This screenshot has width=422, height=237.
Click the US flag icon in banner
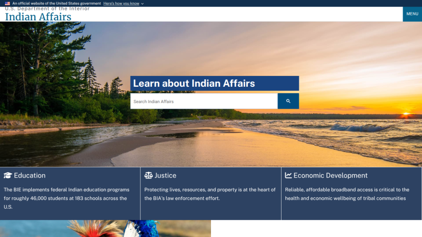[7, 3]
